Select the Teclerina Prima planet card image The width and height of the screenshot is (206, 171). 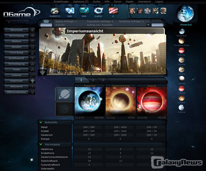pyautogui.click(x=121, y=102)
